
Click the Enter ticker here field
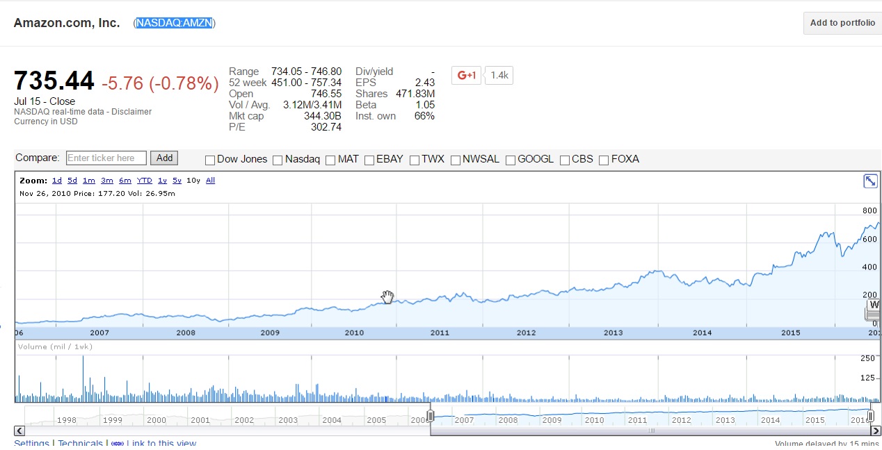tap(106, 158)
